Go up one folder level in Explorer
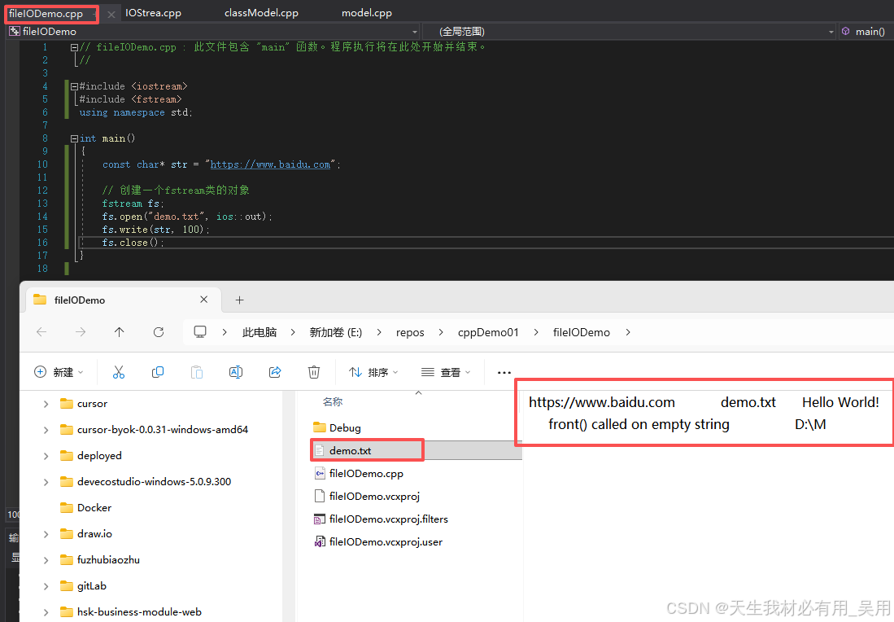894x622 pixels. (x=119, y=332)
